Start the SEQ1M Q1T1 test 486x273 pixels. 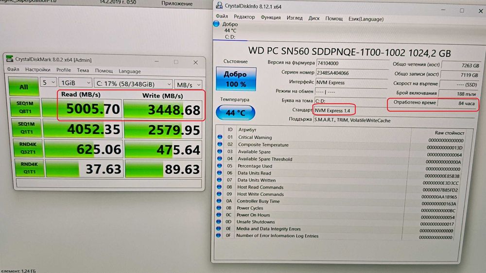(x=26, y=128)
